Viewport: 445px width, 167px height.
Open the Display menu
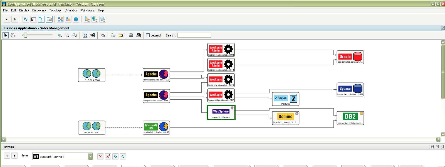[24, 10]
